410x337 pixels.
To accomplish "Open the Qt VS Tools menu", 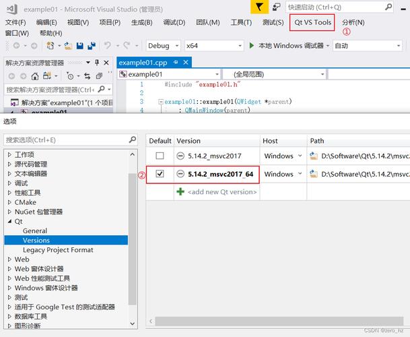I will coord(313,22).
